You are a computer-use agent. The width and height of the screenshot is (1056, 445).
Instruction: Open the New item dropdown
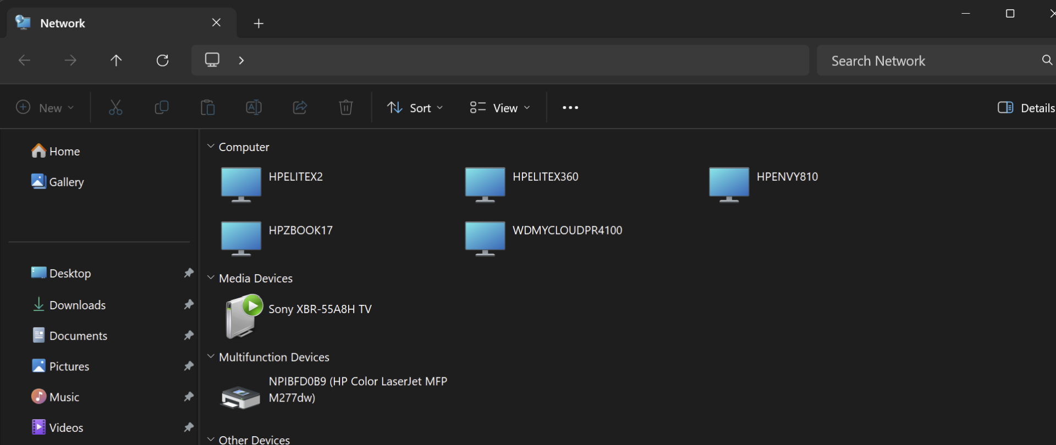(45, 108)
